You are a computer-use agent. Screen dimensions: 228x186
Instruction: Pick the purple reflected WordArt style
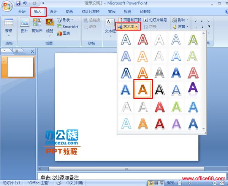193,89
